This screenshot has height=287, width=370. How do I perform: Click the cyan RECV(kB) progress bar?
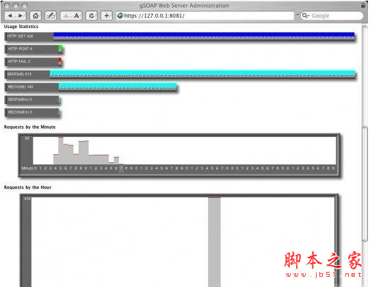click(x=118, y=86)
